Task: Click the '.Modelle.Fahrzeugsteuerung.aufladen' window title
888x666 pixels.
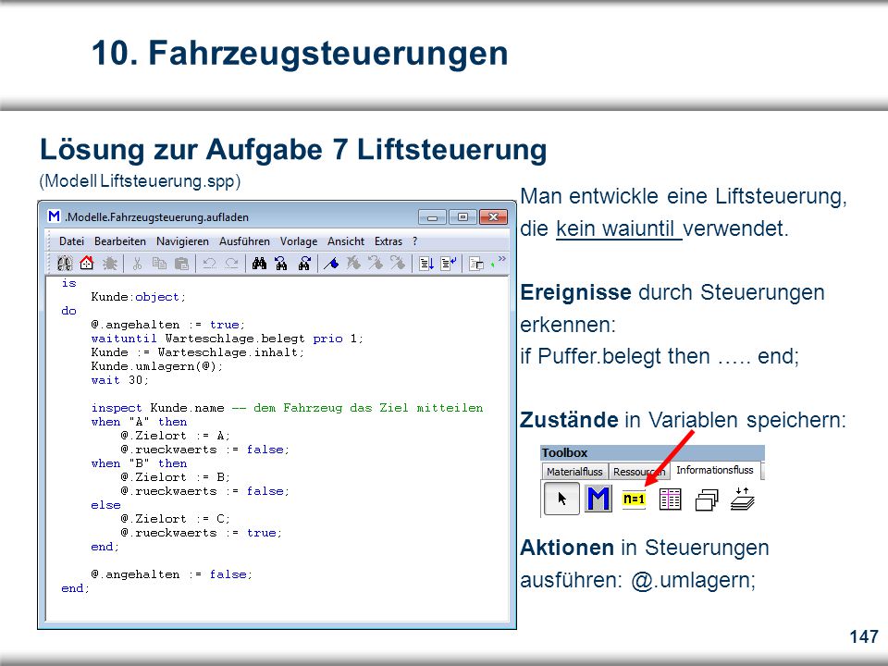Action: pos(157,216)
